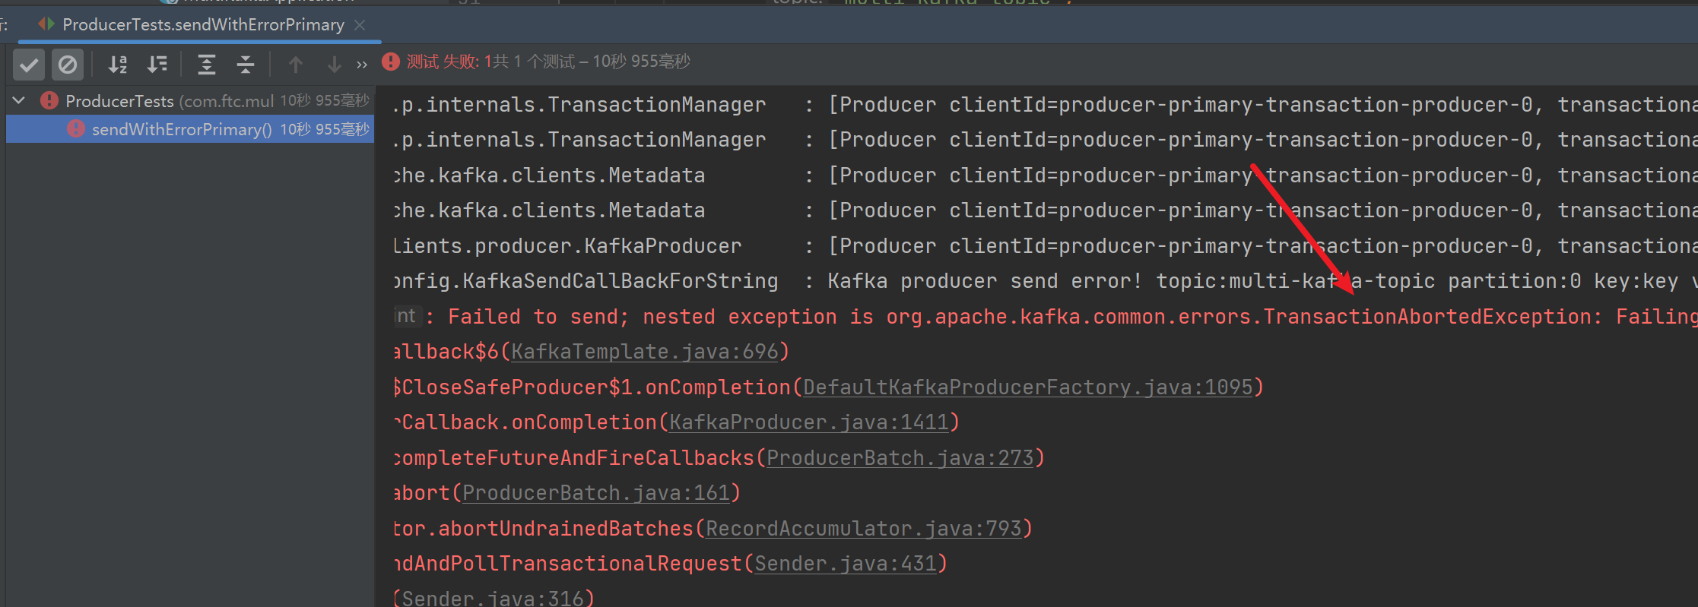Switch to ProducerTests.sendWithErrorPrimary run tab

coord(203,24)
